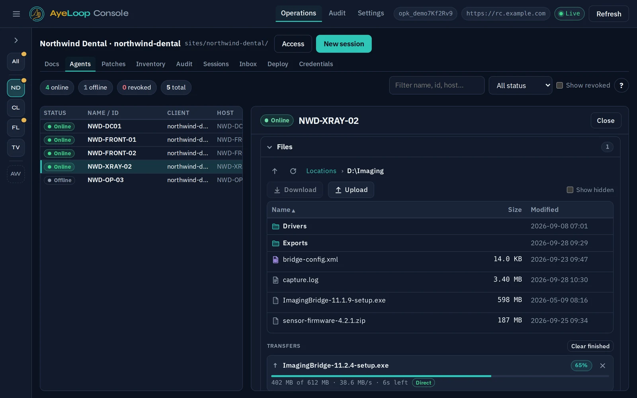Image resolution: width=637 pixels, height=398 pixels.
Task: Collapse the Files section
Action: 270,147
